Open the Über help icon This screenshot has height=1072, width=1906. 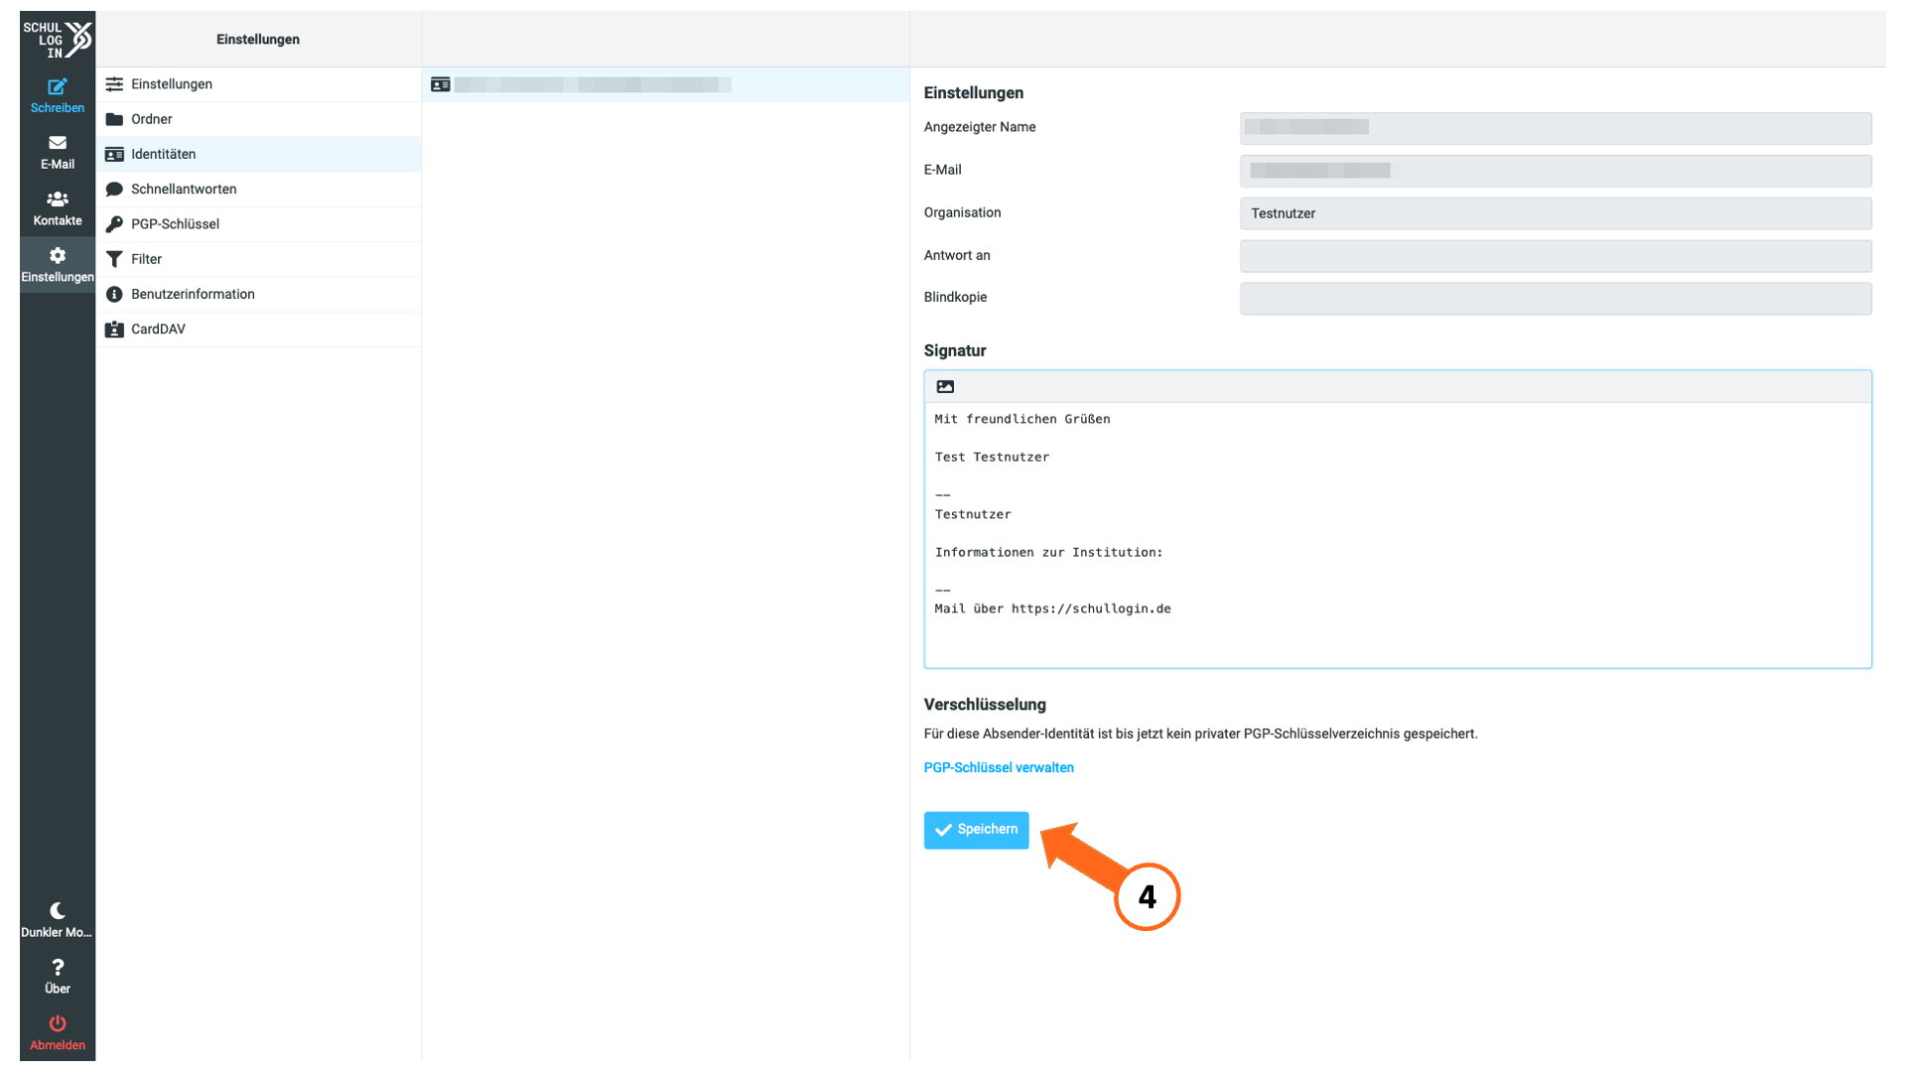pyautogui.click(x=58, y=976)
